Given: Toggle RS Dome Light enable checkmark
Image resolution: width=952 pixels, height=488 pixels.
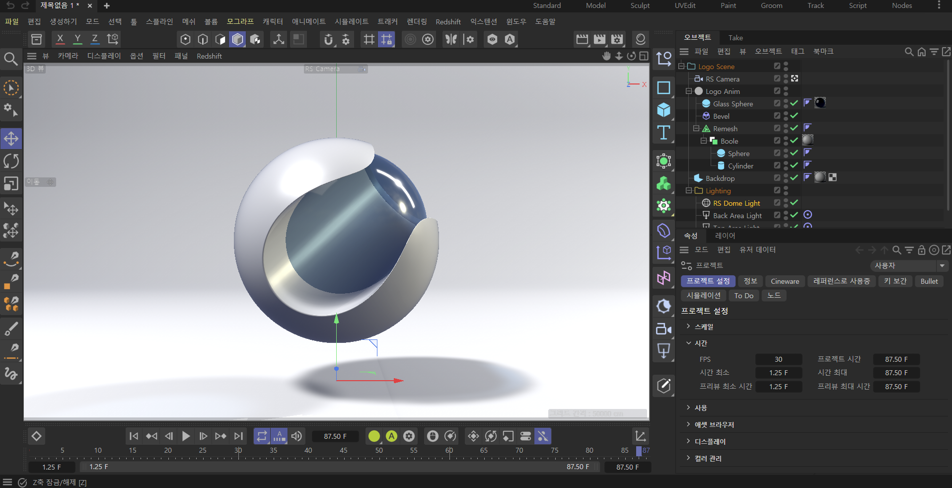Looking at the screenshot, I should click(794, 203).
